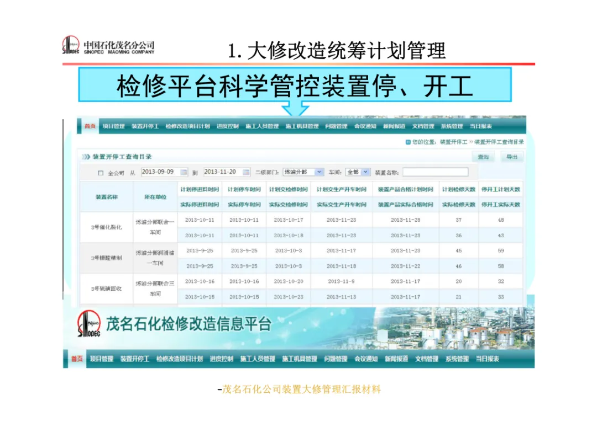The width and height of the screenshot is (597, 422).
Task: Open 项目管理 in the nav bar above the query form
Action: click(x=113, y=126)
